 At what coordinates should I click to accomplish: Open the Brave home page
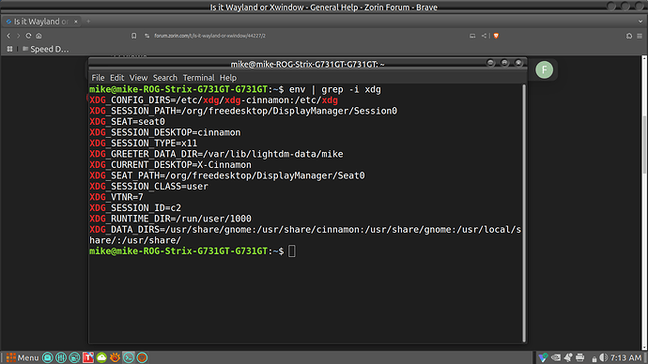tap(39, 36)
